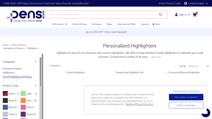The image size is (212, 119).
Task: Open the shopping cart icon
Action: click(195, 15)
